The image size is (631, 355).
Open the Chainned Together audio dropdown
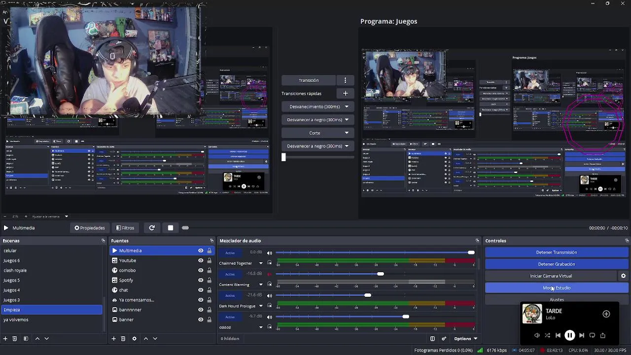tap(261, 263)
